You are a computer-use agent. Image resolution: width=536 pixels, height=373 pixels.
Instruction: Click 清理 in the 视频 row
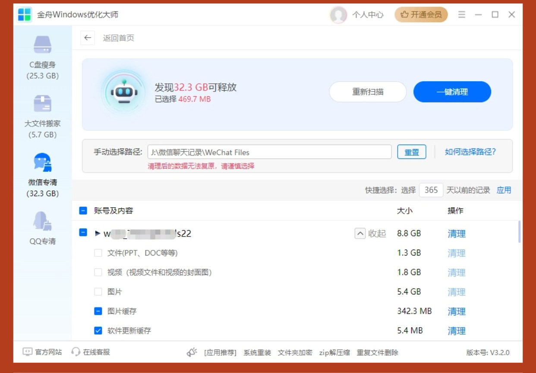pyautogui.click(x=457, y=272)
